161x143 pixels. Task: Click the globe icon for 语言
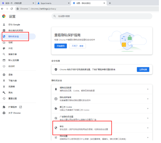coord(4,75)
